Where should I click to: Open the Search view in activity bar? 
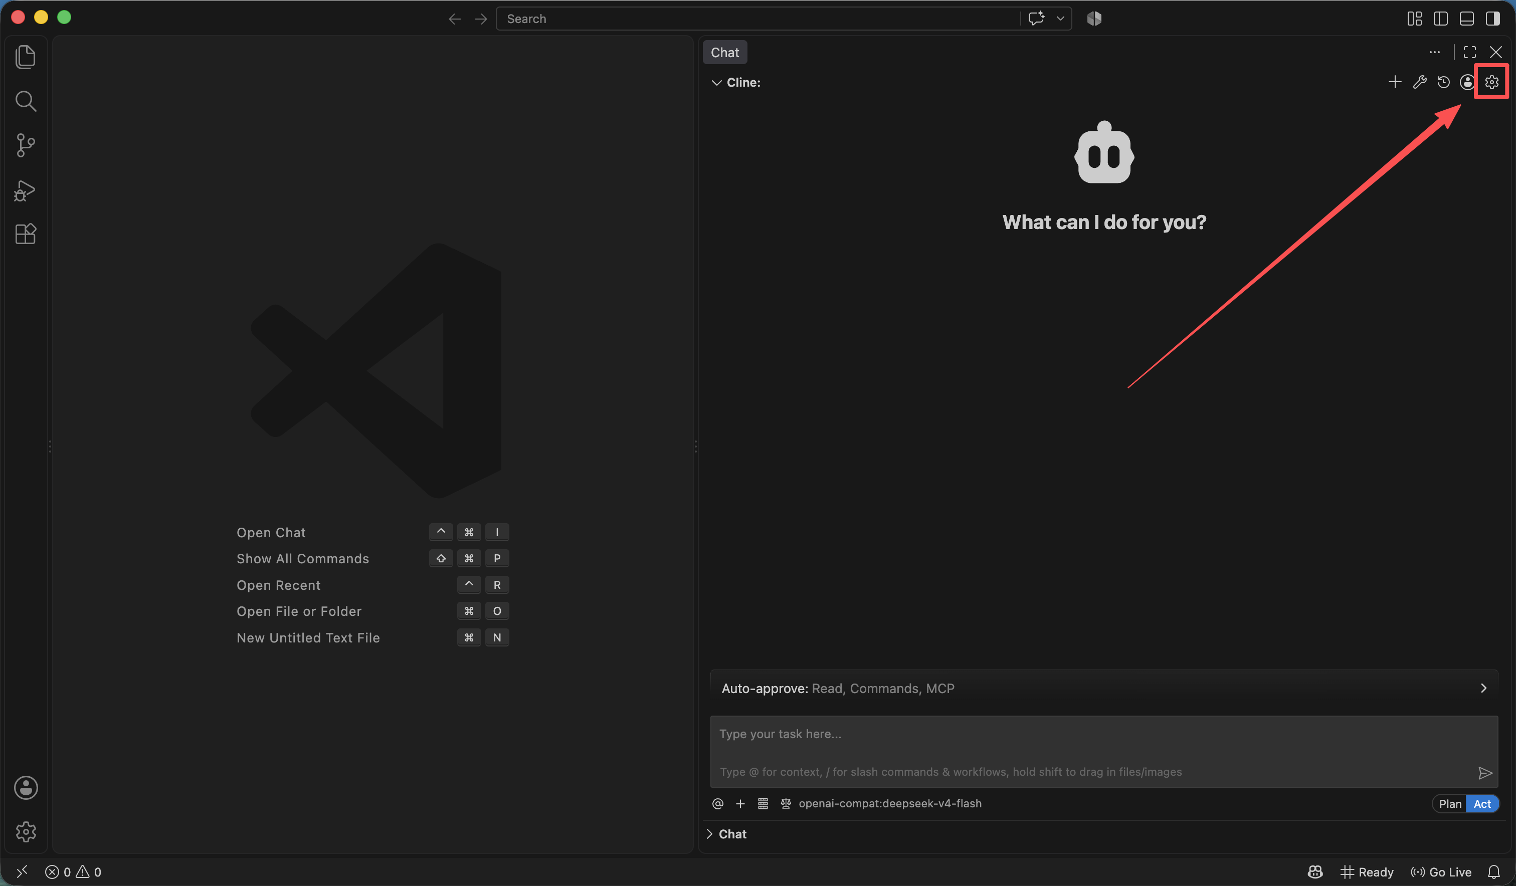[x=25, y=101]
